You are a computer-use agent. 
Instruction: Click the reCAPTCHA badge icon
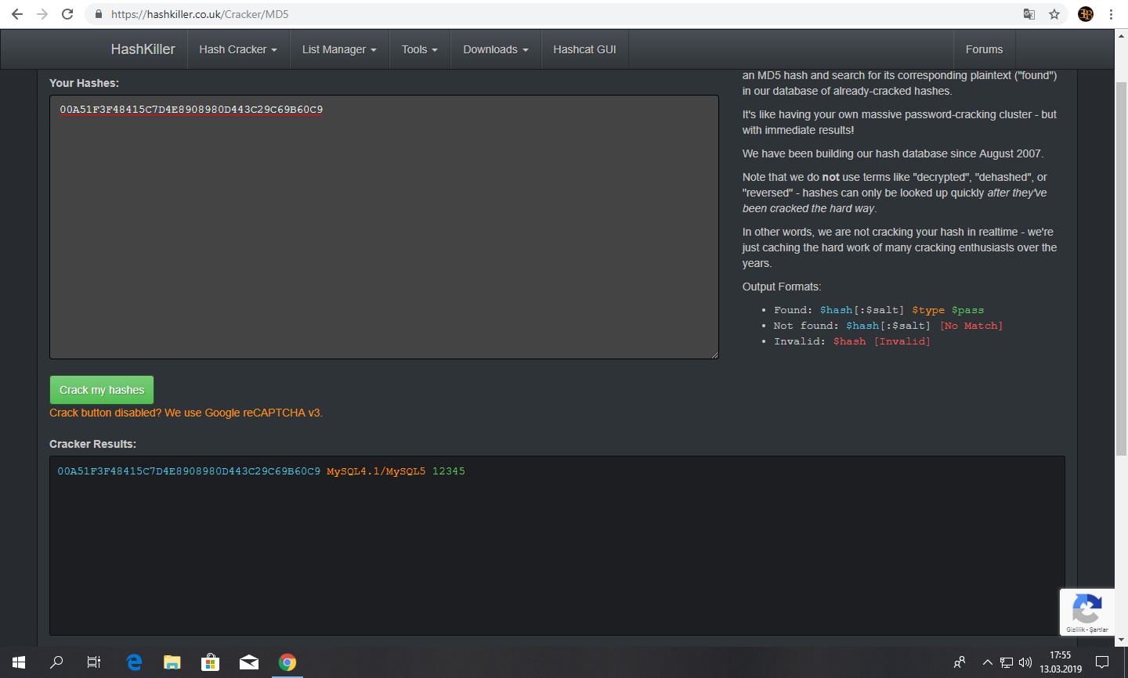click(1086, 612)
